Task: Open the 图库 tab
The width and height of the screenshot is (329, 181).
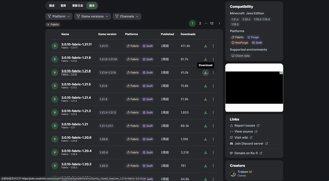Action: pyautogui.click(x=63, y=6)
